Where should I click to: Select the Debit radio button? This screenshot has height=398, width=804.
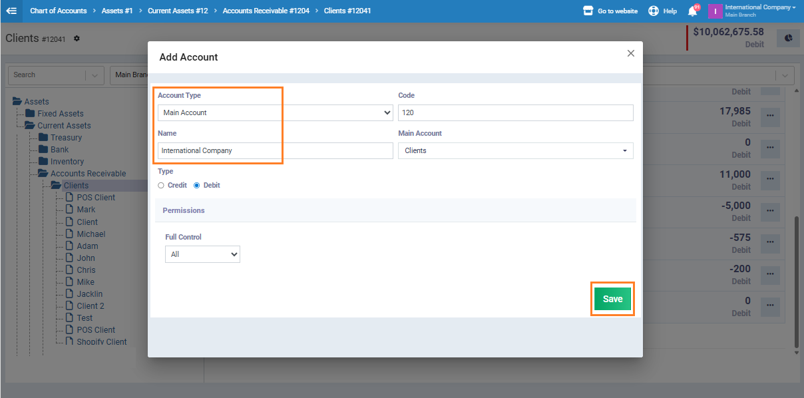coord(196,186)
